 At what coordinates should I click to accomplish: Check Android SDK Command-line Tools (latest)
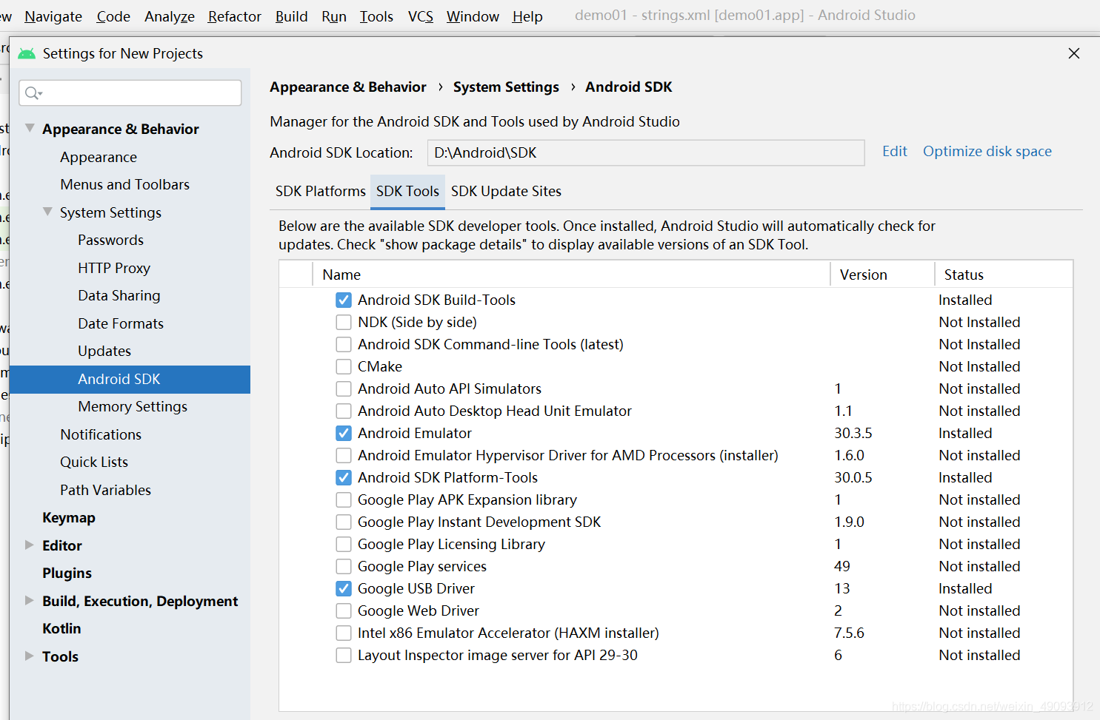[344, 344]
